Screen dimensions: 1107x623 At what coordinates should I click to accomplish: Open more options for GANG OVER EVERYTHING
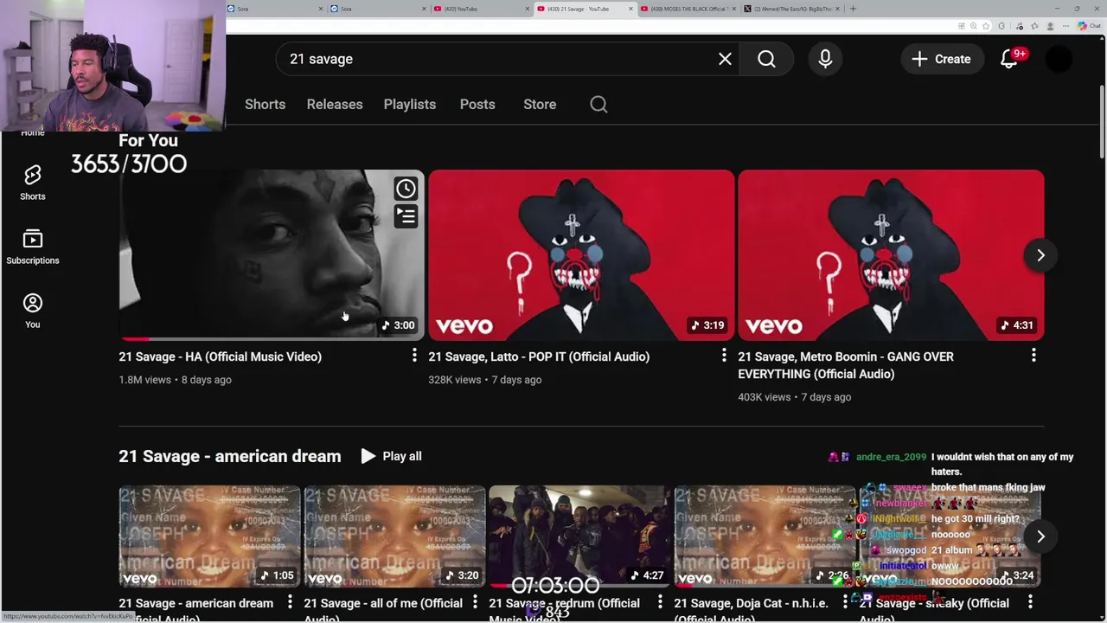tap(1033, 356)
